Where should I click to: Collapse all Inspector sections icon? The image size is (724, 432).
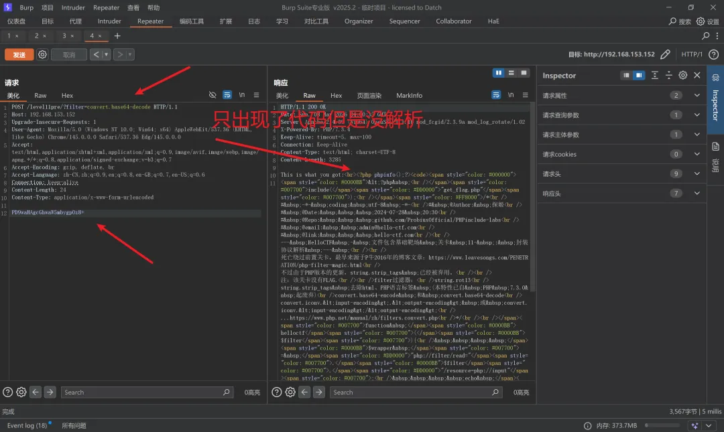pos(668,75)
